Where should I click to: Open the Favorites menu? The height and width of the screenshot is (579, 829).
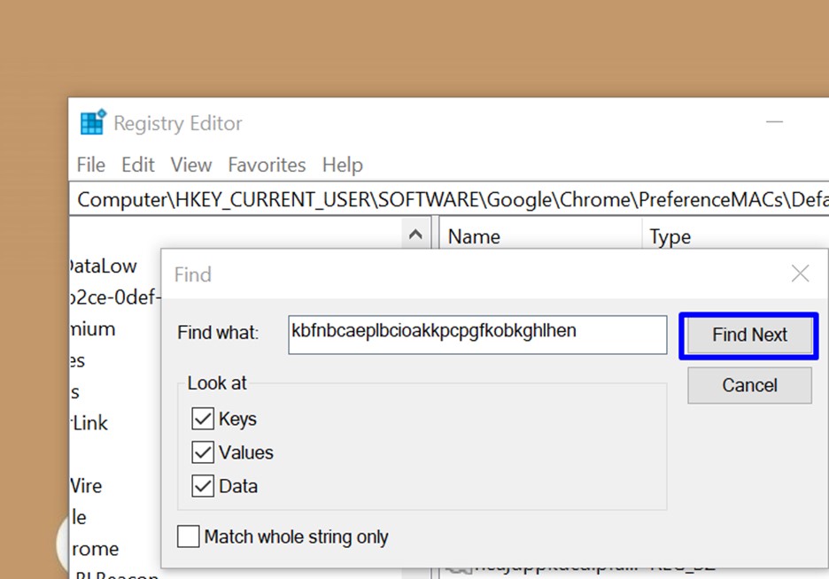(267, 165)
